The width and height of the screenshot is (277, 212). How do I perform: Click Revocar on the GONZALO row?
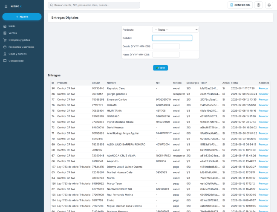(x=263, y=116)
